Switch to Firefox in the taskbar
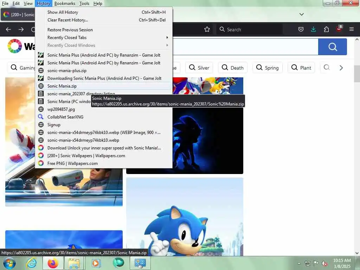The image size is (360, 270). click(53, 263)
